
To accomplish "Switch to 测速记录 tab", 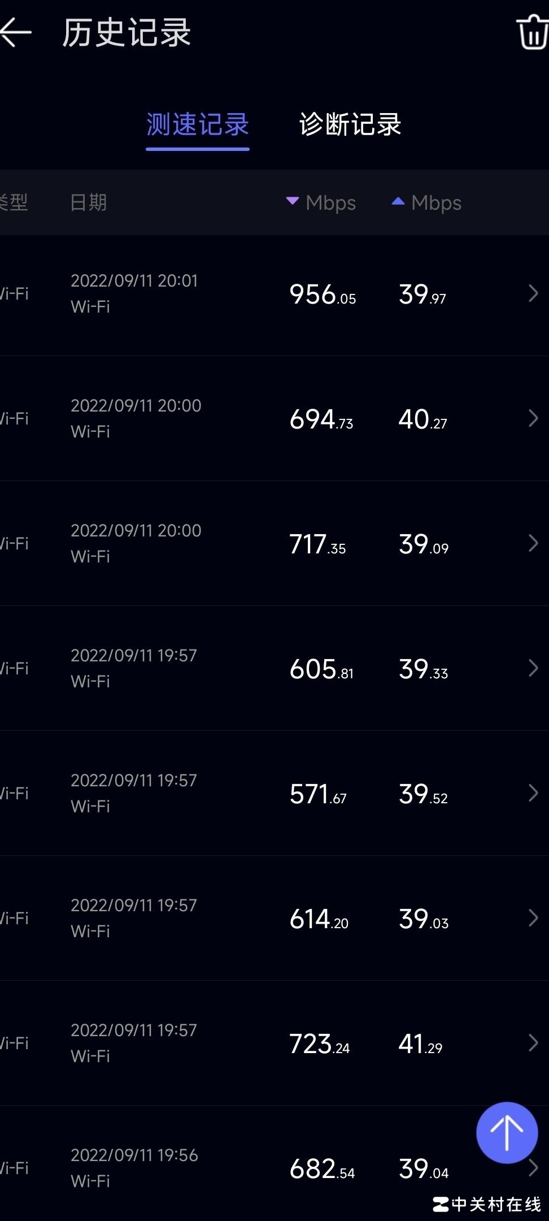I will point(198,125).
